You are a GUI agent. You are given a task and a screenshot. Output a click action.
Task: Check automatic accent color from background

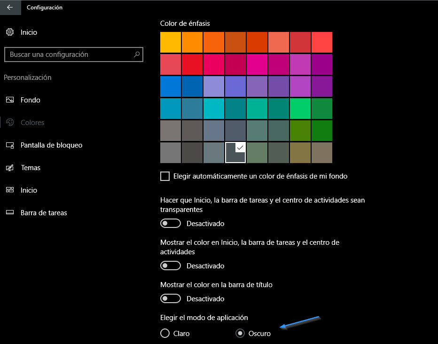click(x=165, y=176)
